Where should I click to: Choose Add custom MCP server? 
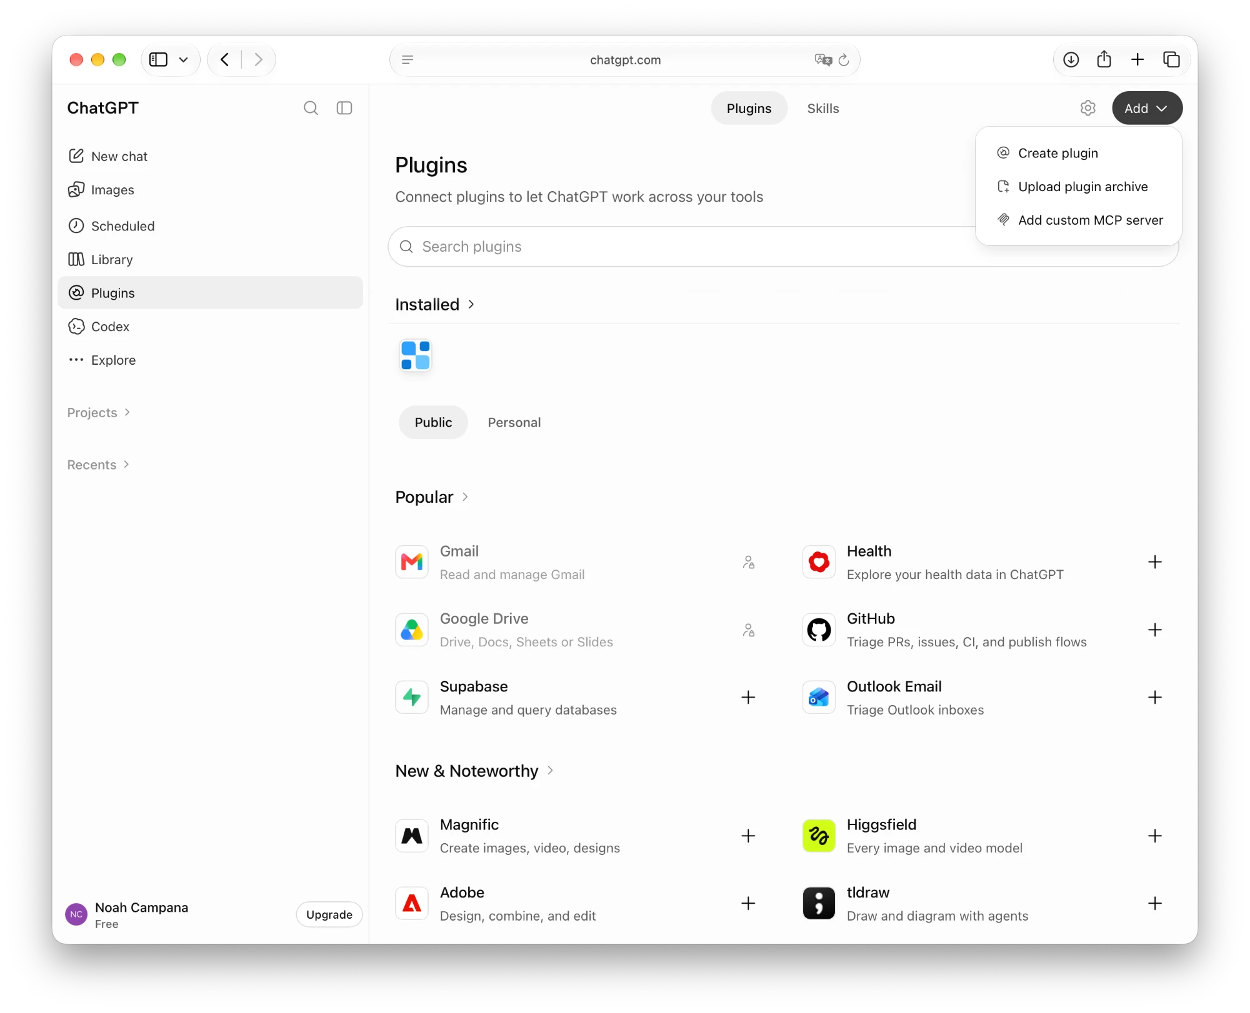1078,220
